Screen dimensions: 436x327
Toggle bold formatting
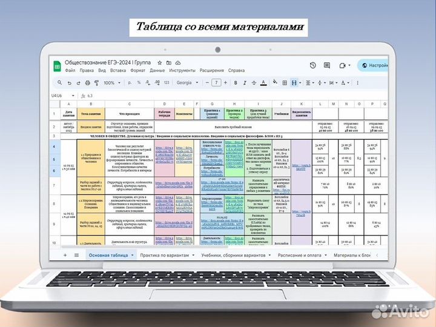(x=236, y=83)
